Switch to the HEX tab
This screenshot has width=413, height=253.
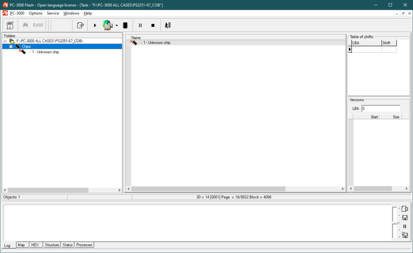pos(35,245)
